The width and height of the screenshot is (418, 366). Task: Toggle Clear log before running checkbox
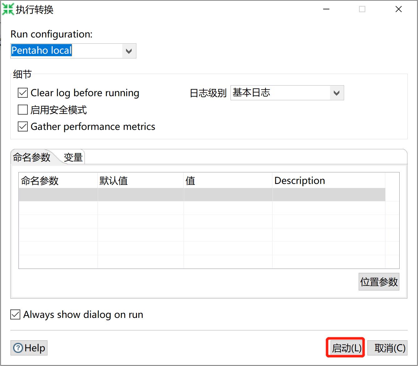point(23,93)
